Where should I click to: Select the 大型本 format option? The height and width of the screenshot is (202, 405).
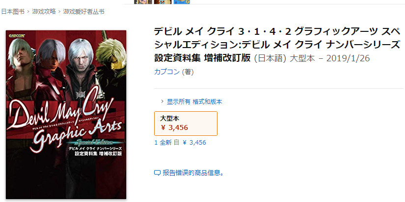(186, 124)
